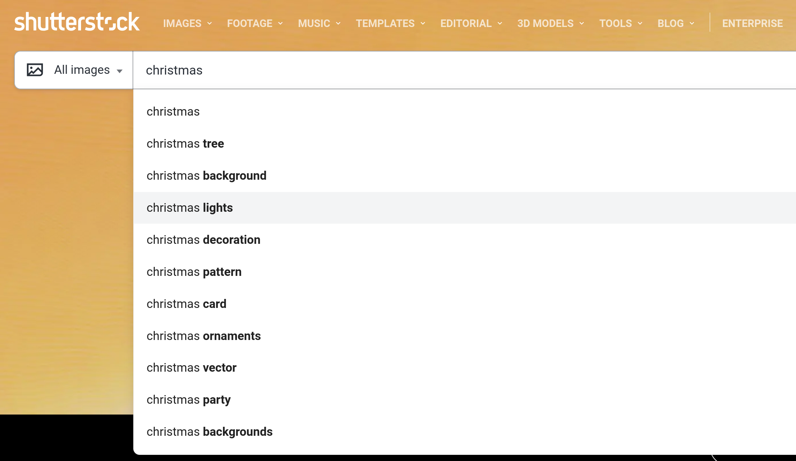
Task: Open the All images media type selector
Action: point(88,70)
